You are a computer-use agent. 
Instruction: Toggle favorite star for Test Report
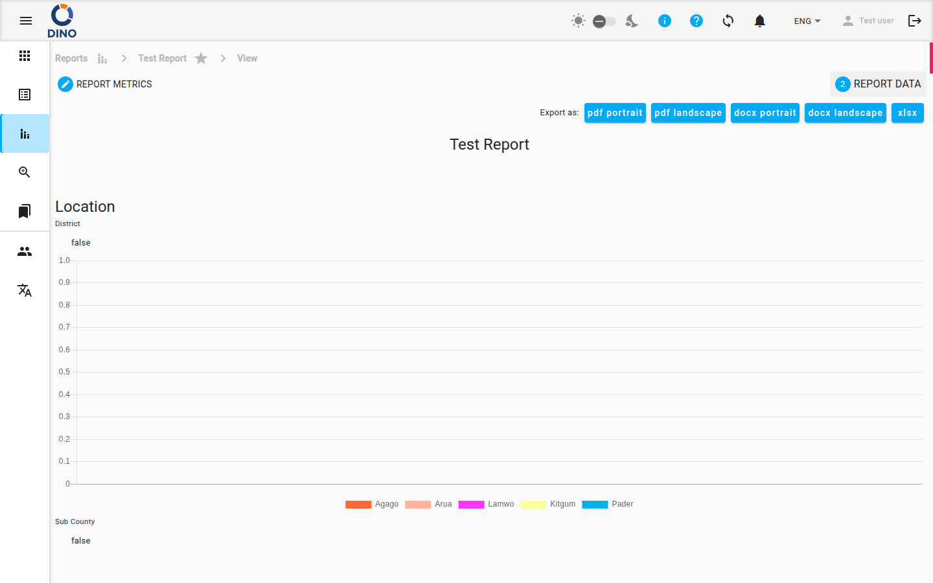coord(202,58)
